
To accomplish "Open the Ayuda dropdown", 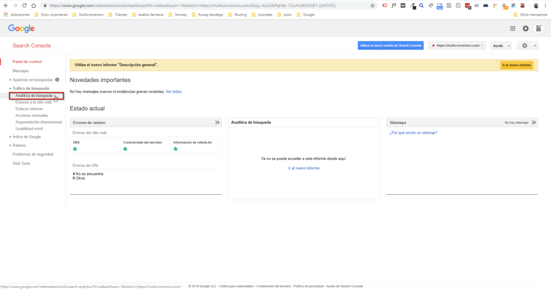I will (501, 46).
